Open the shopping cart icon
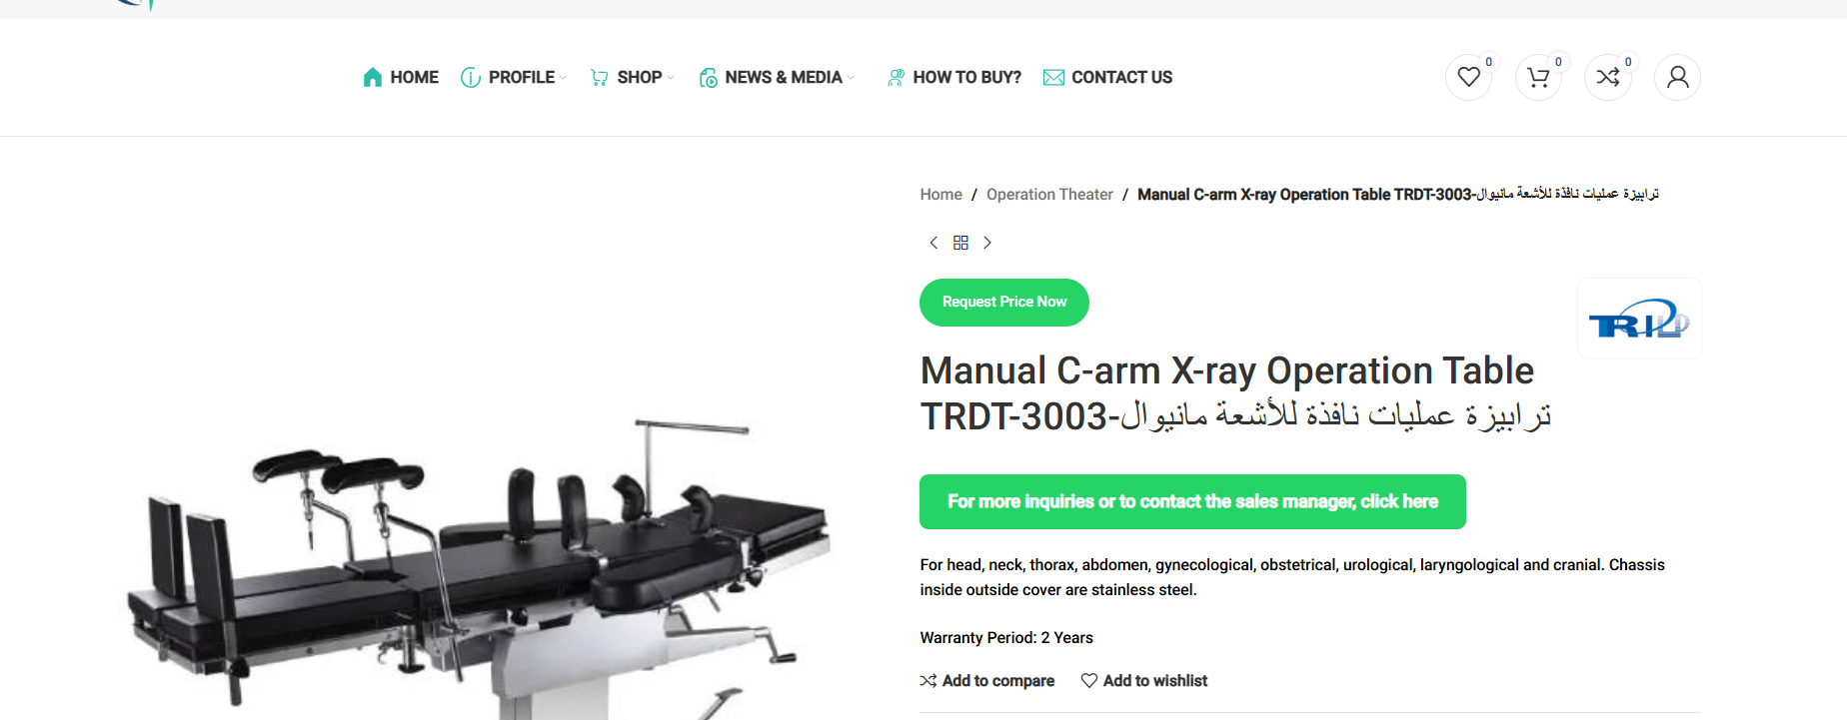Viewport: 1847px width, 720px height. pyautogui.click(x=1538, y=77)
